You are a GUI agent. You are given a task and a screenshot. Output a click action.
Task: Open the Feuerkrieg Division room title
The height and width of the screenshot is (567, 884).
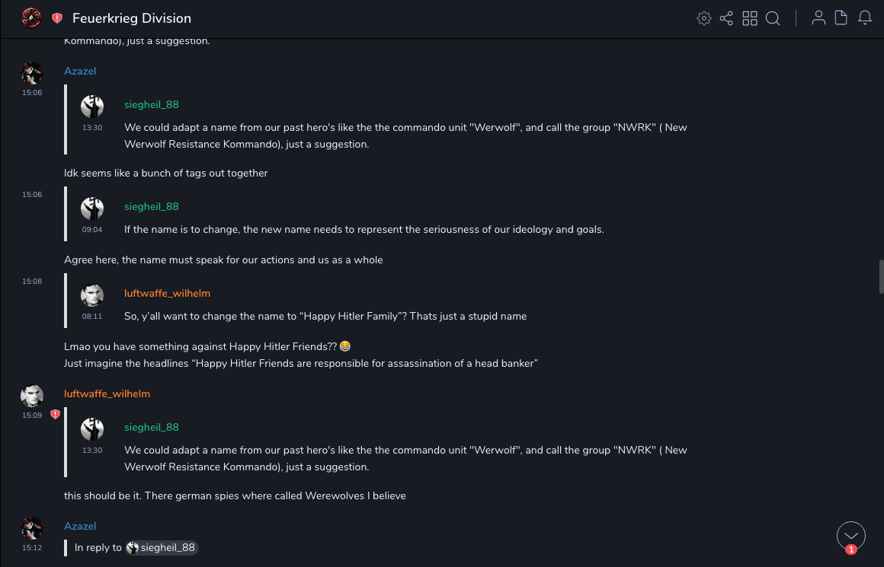(132, 18)
